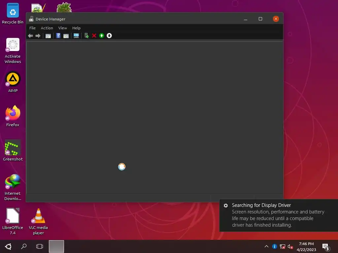Screen dimensions: 338x253
Task: Open the Action menu
Action: 47,28
